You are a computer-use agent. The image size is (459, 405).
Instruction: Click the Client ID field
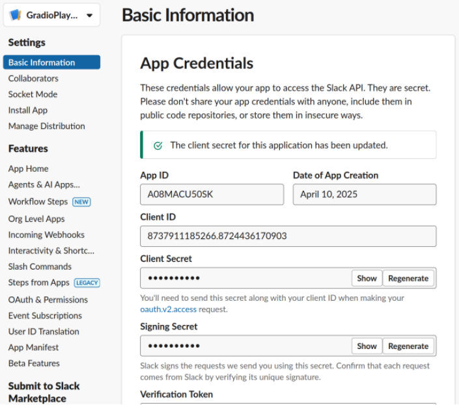pos(288,236)
